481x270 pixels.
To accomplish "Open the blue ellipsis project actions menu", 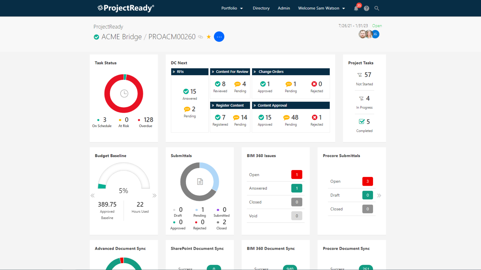I will tap(219, 36).
